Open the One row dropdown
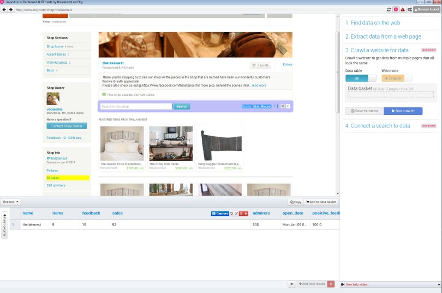This screenshot has width=442, height=293. (x=11, y=202)
